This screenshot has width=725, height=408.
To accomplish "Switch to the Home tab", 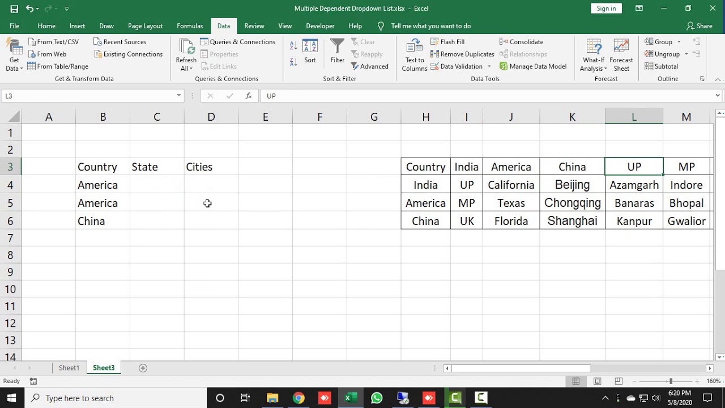I will click(x=46, y=26).
